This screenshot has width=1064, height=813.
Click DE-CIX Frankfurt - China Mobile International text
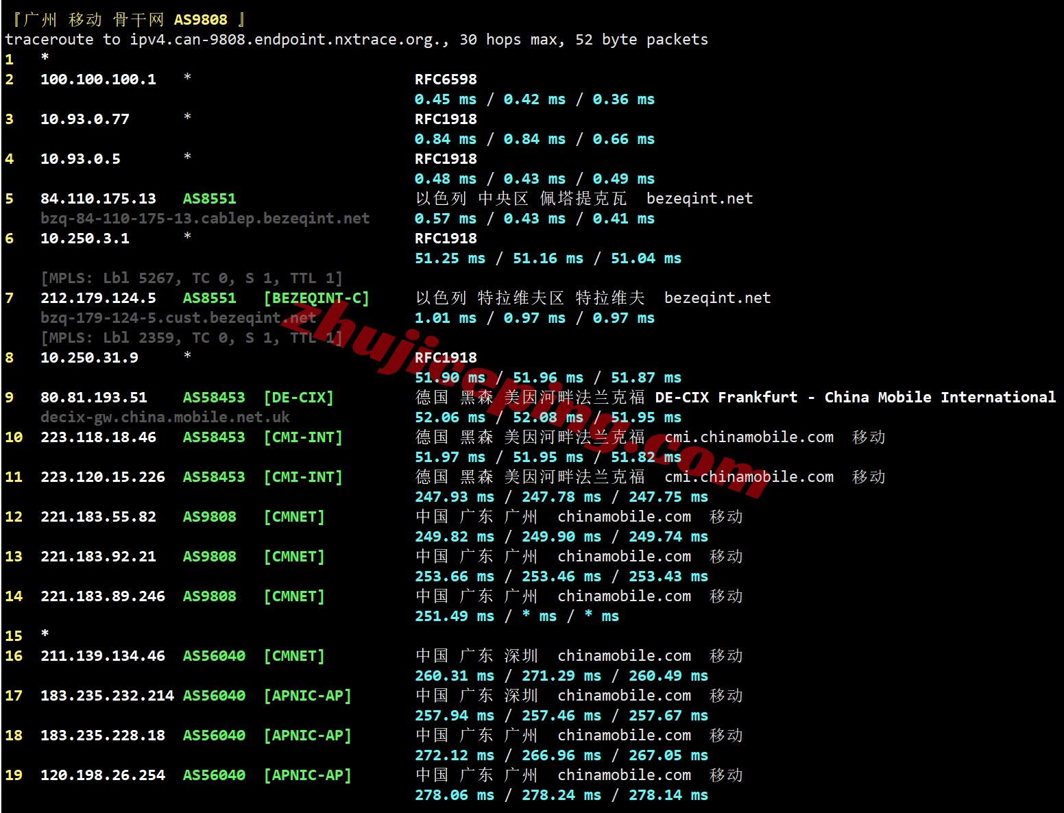pyautogui.click(x=855, y=398)
